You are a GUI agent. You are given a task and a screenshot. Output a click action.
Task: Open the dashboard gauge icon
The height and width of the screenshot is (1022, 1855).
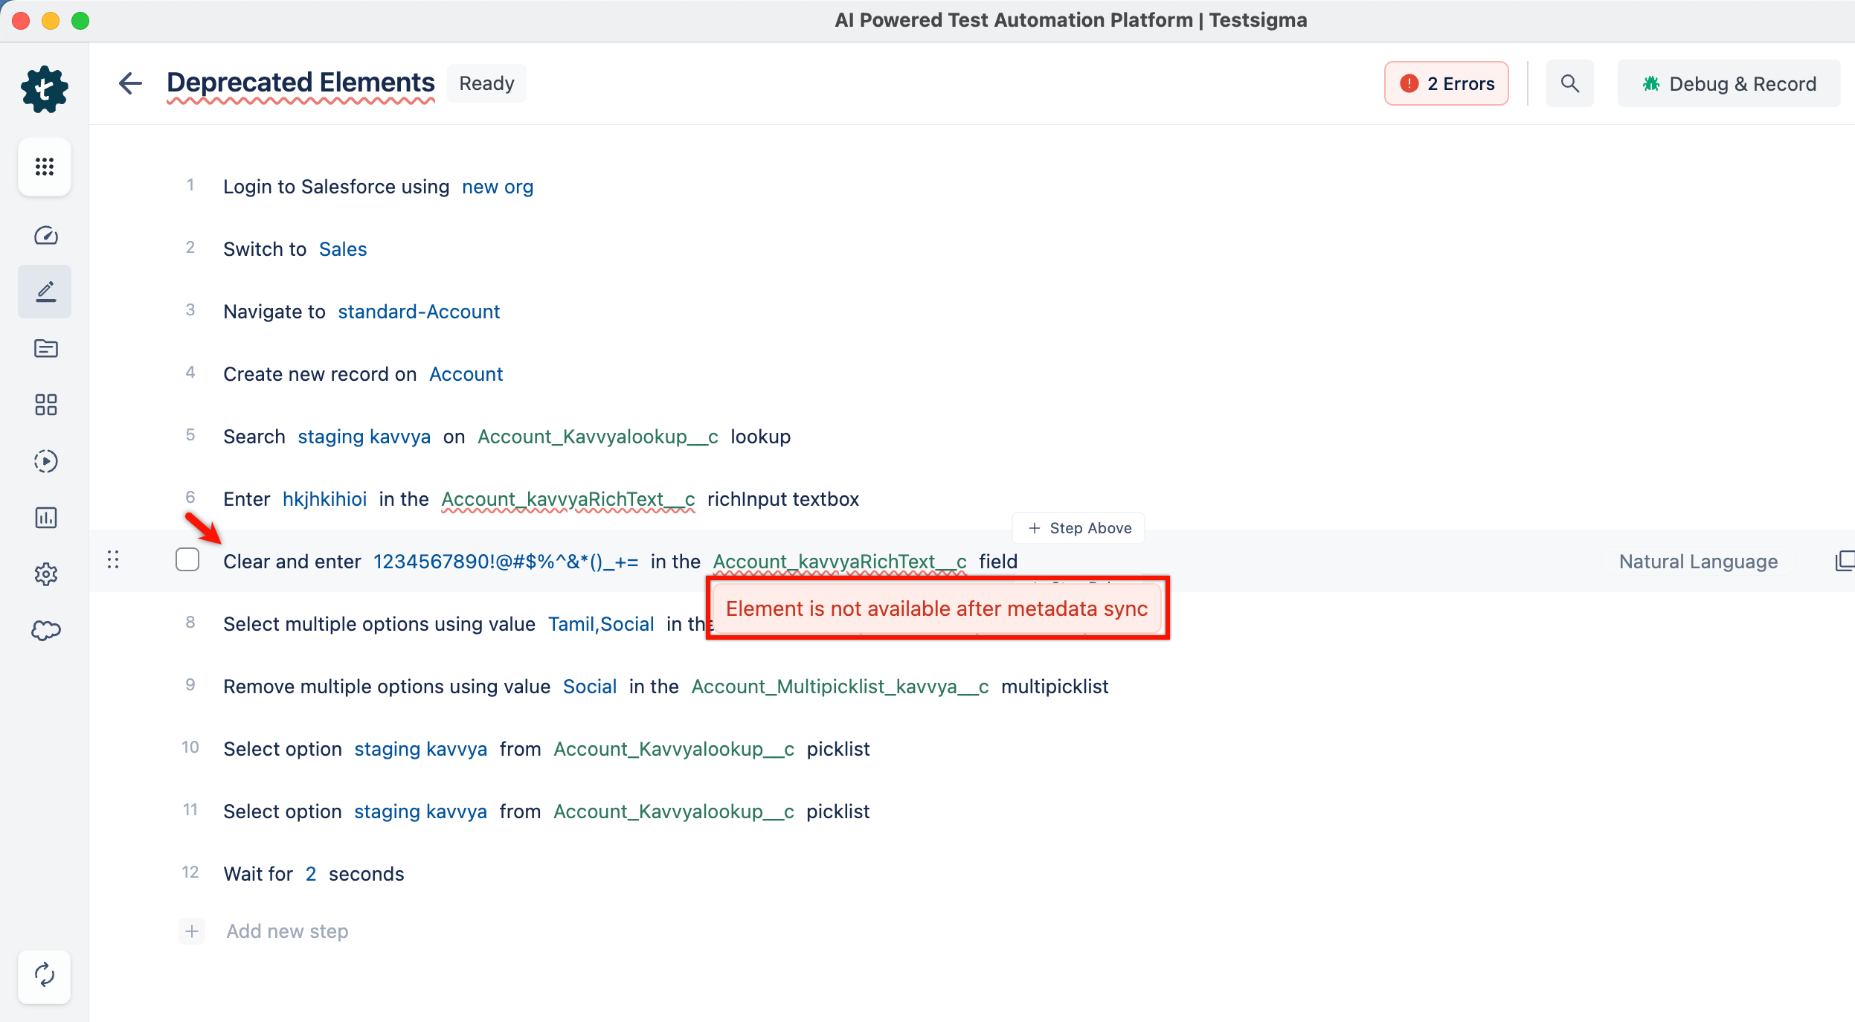(x=45, y=236)
